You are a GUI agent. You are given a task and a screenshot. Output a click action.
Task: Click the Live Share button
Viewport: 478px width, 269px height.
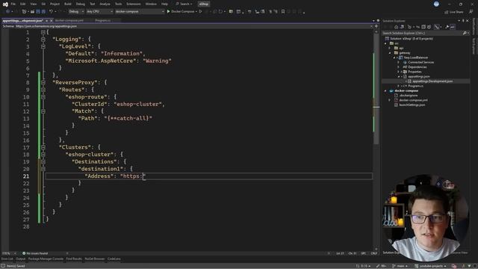click(x=454, y=12)
